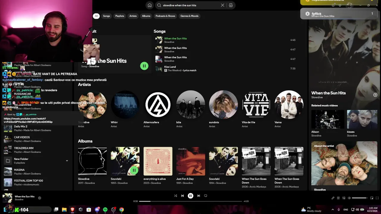This screenshot has height=214, width=381.
Task: Open the 'everything is alive' album
Action: click(x=158, y=165)
